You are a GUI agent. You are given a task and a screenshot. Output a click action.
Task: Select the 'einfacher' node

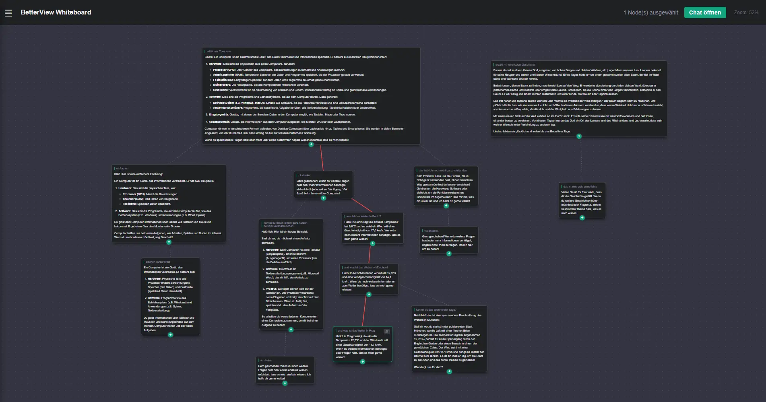[x=169, y=203]
